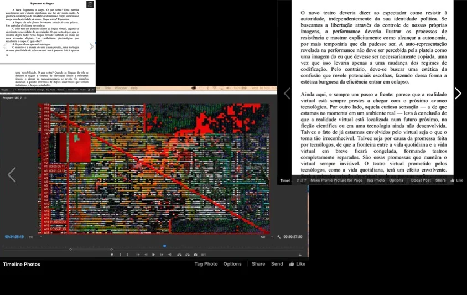Click the Wi-Fi icon in macOS menu bar

click(x=215, y=88)
